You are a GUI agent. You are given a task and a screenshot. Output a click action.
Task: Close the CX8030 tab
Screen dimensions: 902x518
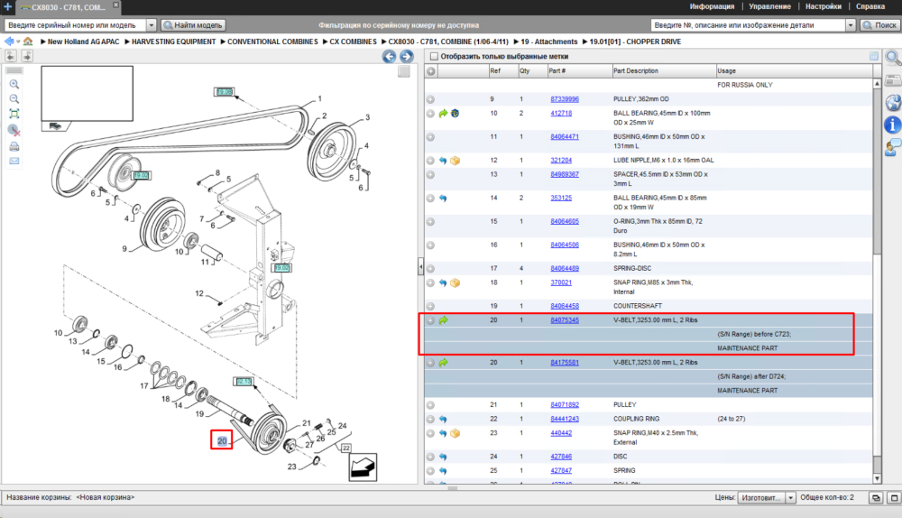[x=115, y=5]
